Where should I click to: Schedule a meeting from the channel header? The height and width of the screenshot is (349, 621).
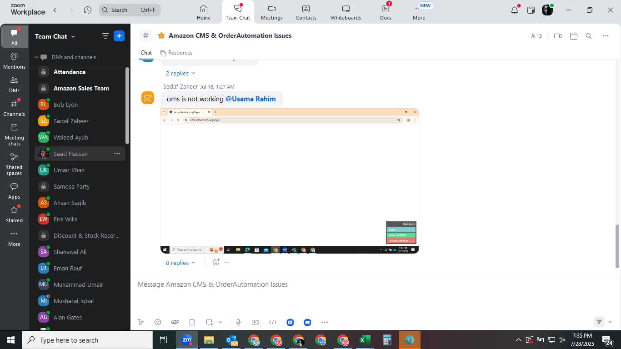[x=574, y=36]
